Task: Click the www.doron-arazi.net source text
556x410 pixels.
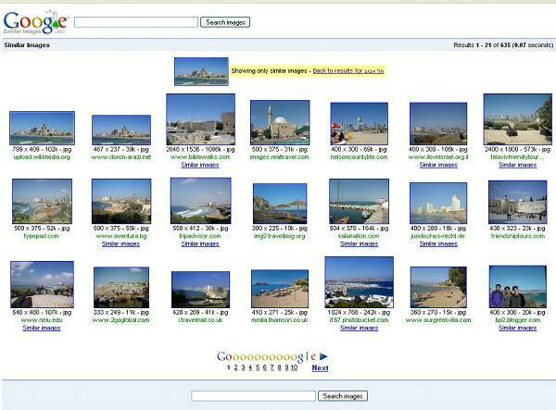Action: click(121, 156)
